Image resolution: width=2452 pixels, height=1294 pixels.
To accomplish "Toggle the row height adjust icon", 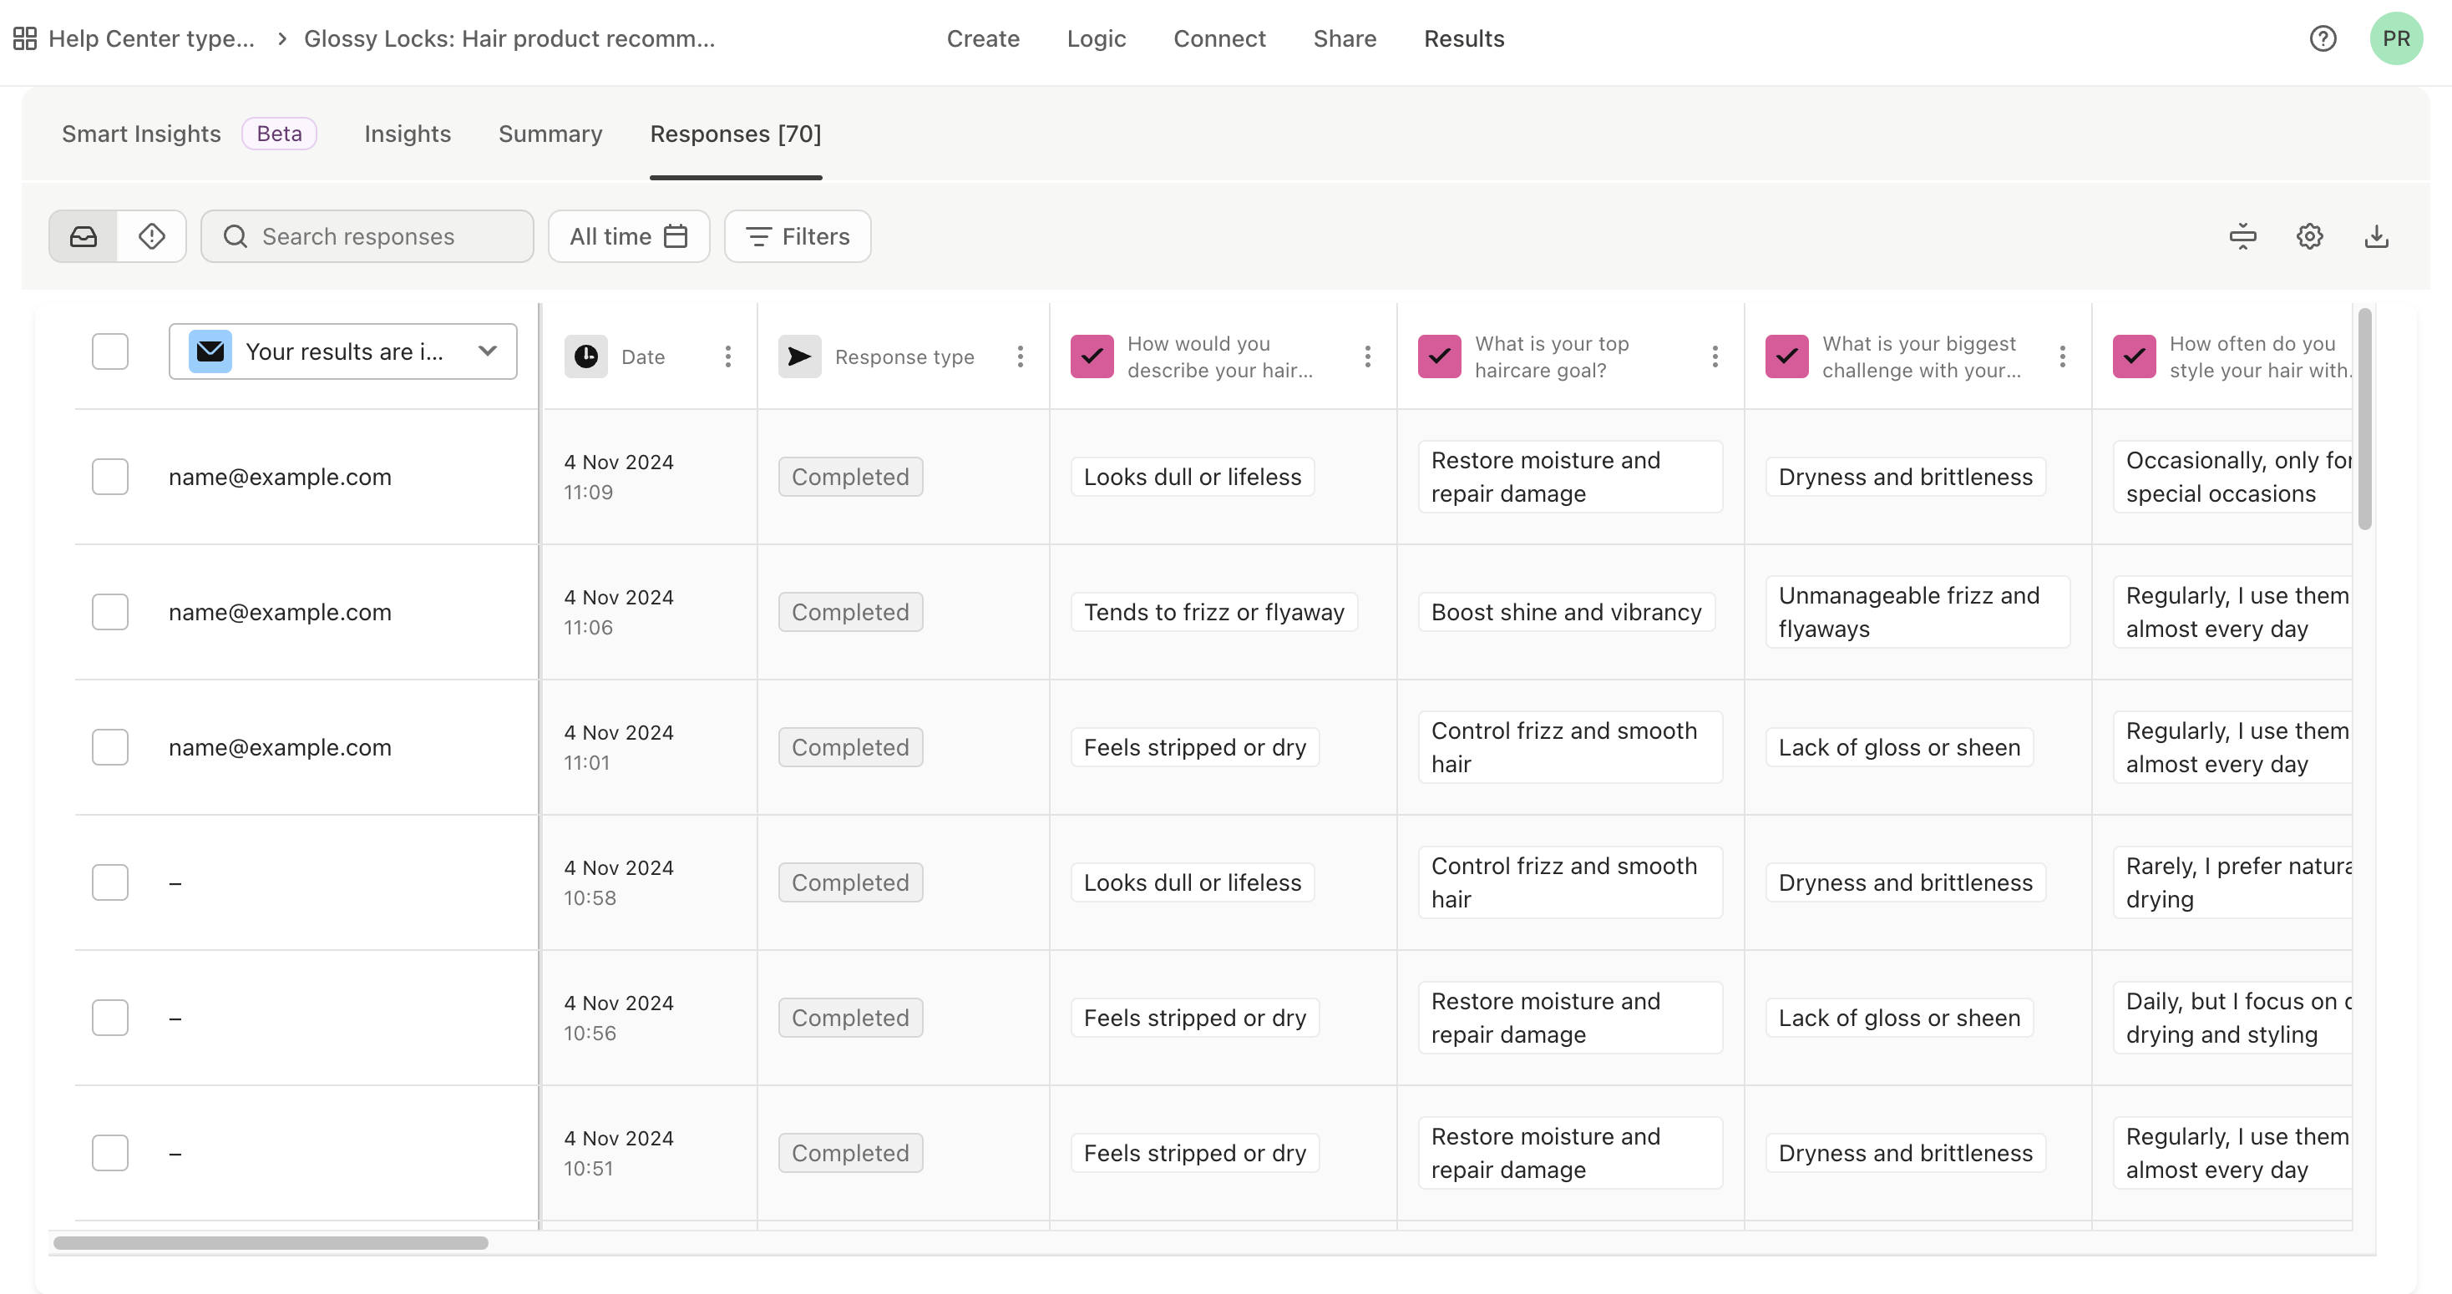I will (x=2242, y=236).
